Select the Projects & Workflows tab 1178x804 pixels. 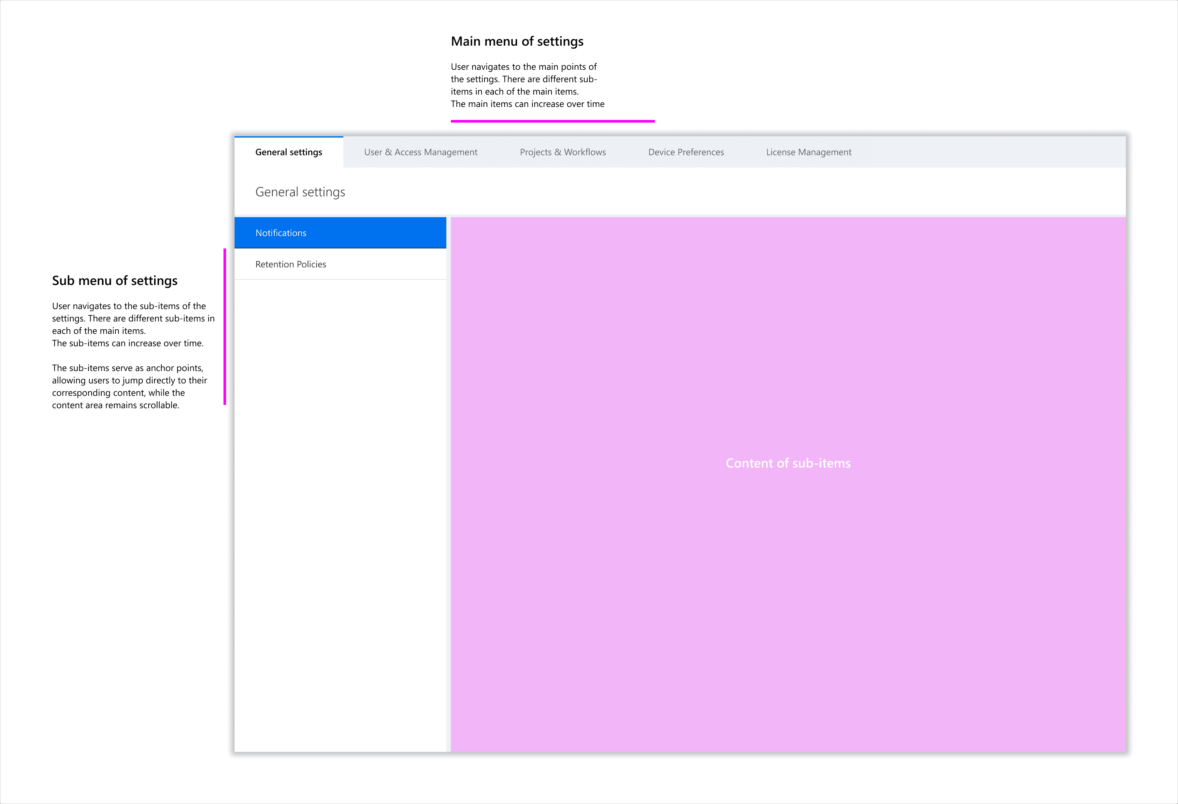coord(563,152)
